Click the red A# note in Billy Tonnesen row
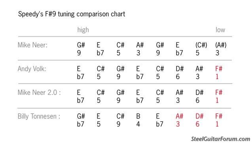Image resolution: width=252 pixels, height=144 pixels. coord(180,117)
